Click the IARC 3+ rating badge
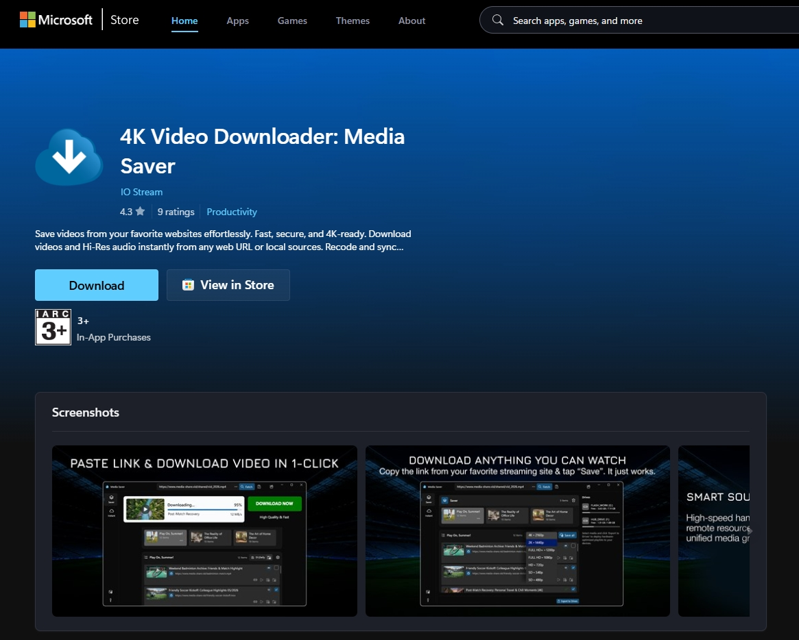The width and height of the screenshot is (799, 640). [x=53, y=327]
